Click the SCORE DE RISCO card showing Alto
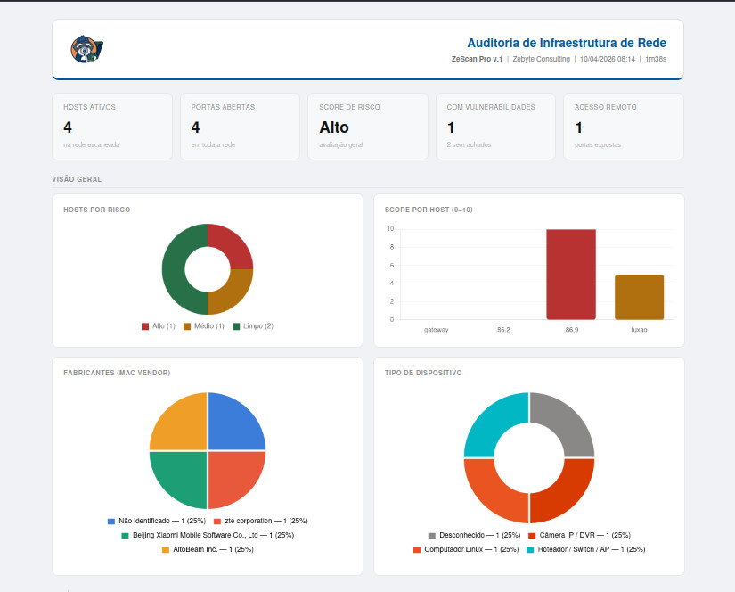The height and width of the screenshot is (592, 735). (368, 126)
